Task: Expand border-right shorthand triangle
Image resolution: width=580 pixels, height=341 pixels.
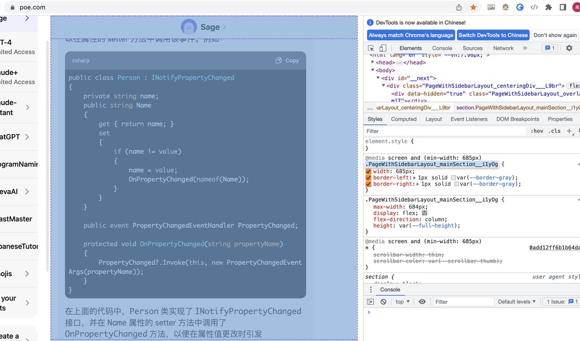Action: point(418,184)
